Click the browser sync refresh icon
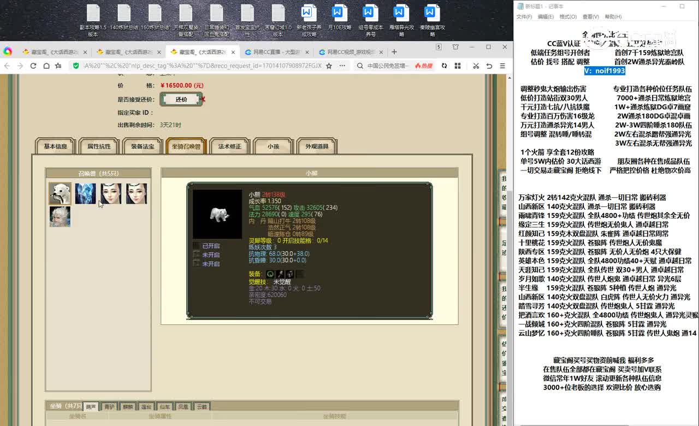Image resolution: width=699 pixels, height=426 pixels. 444,66
